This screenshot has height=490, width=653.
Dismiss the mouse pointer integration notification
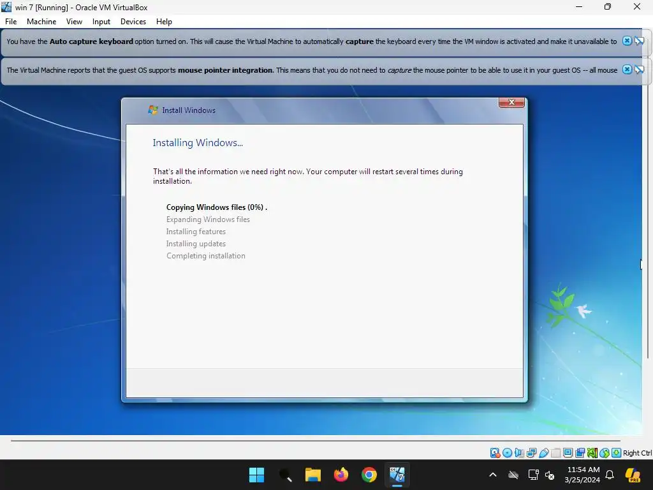coord(627,70)
